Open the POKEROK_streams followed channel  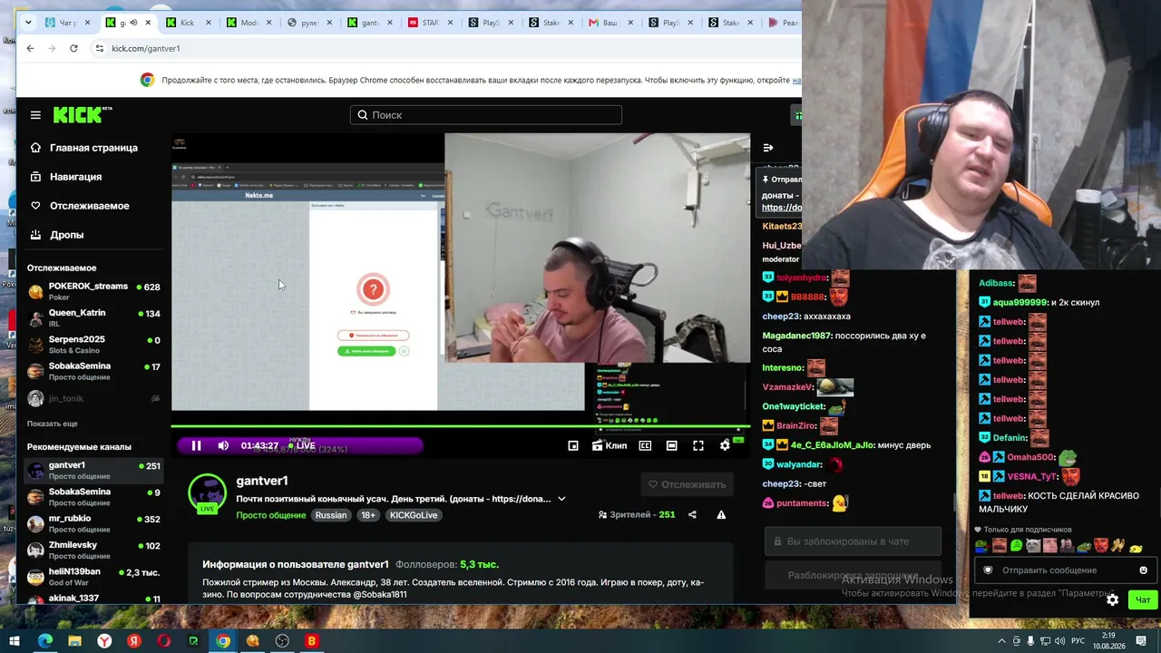coord(93,291)
